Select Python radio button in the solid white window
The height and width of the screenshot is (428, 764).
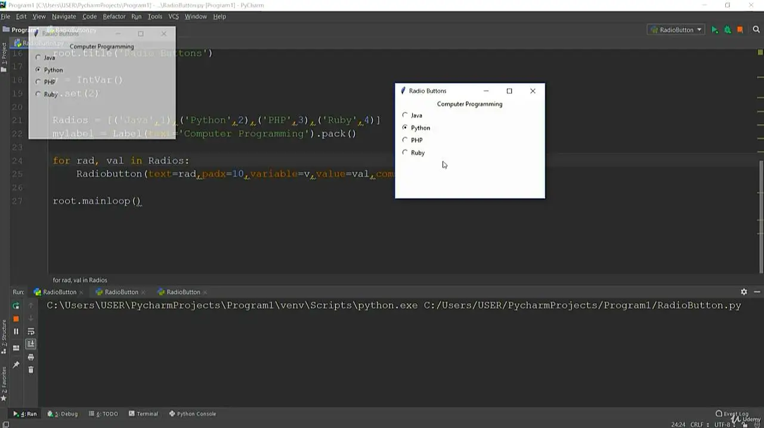(x=405, y=128)
